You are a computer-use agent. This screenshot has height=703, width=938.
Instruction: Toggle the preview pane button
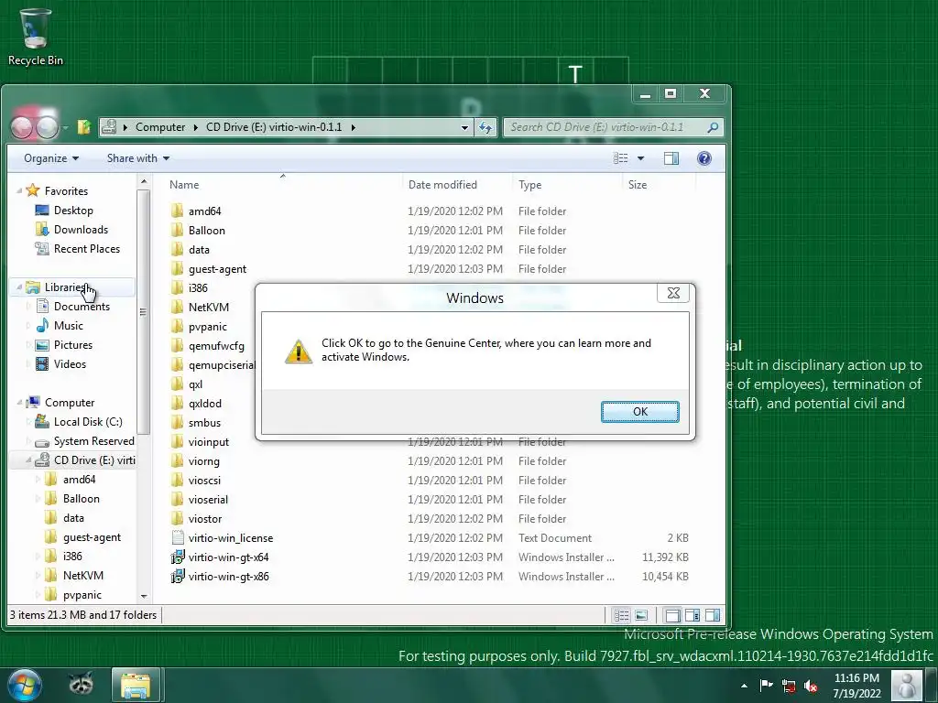coord(671,158)
